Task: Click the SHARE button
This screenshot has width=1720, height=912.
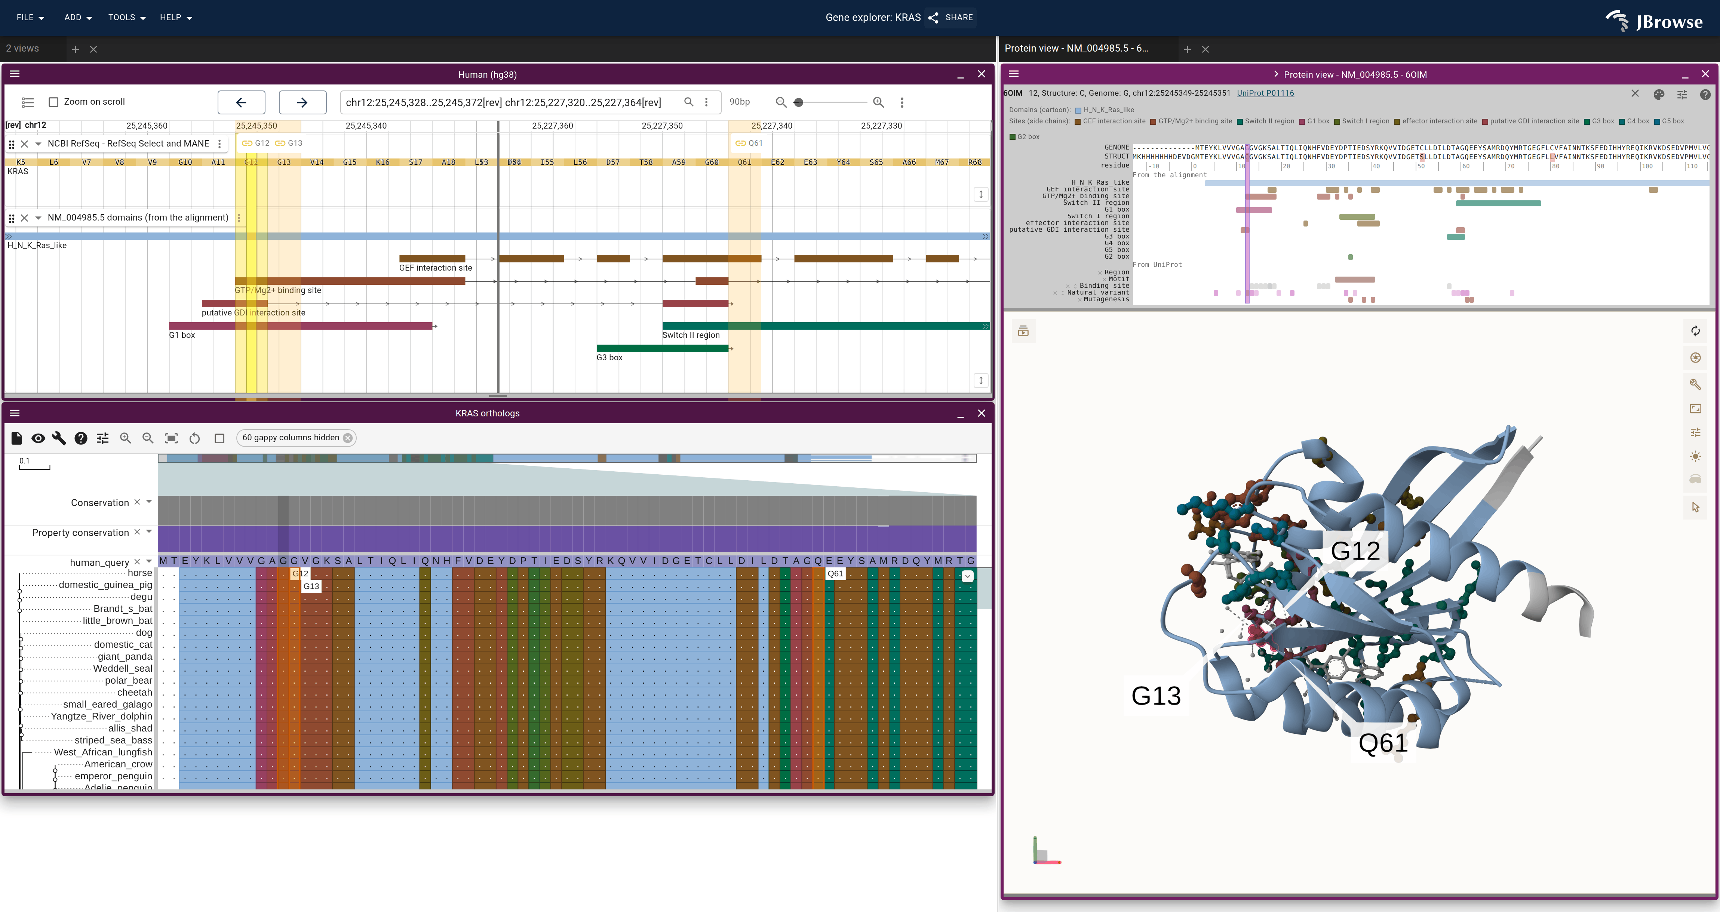Action: [x=951, y=17]
